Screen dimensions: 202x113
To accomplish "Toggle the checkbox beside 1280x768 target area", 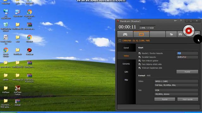I will coord(120,40).
